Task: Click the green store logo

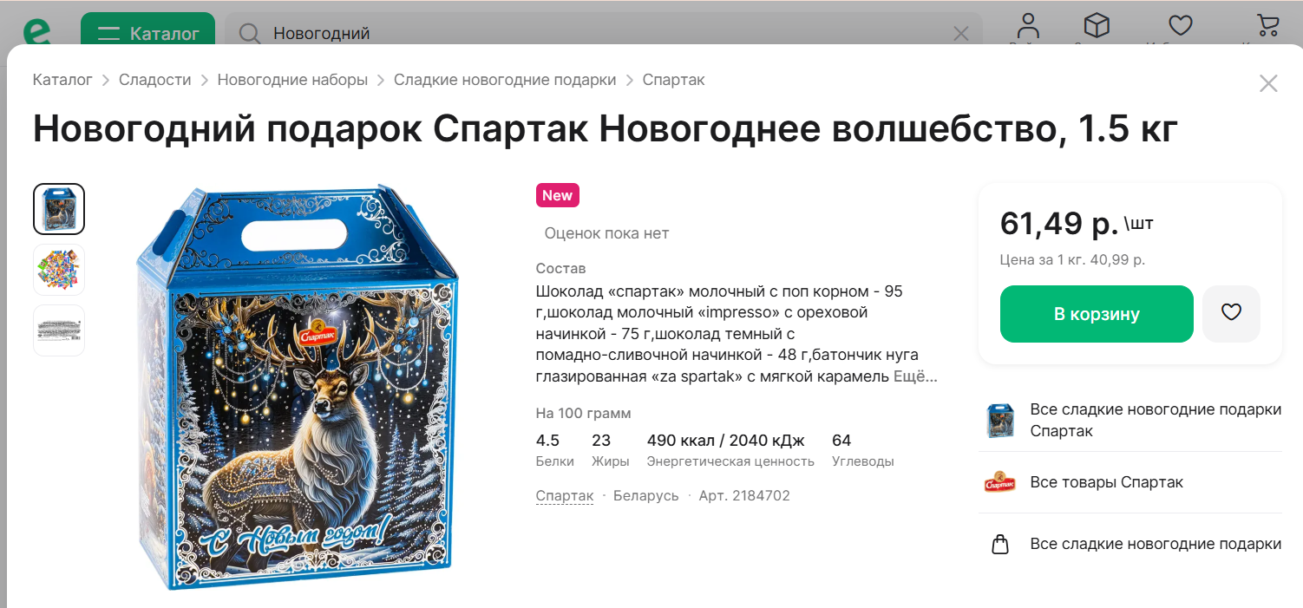Action: coord(37,30)
